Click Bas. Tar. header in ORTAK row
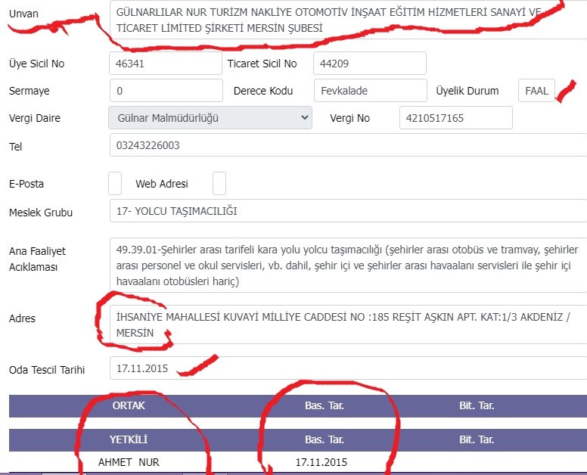Viewport: 587px width, 475px height. (x=325, y=405)
